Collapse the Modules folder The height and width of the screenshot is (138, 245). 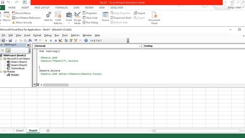[x=1, y=72]
